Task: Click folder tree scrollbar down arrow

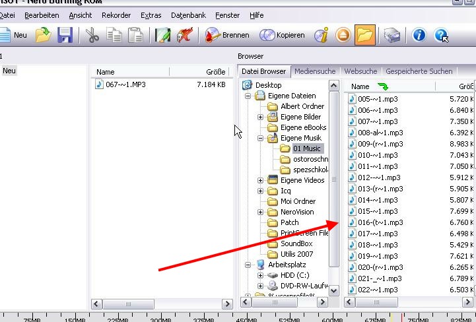Action: 333,291
